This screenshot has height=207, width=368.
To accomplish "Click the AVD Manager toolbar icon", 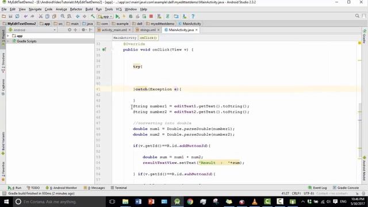I will [159, 16].
